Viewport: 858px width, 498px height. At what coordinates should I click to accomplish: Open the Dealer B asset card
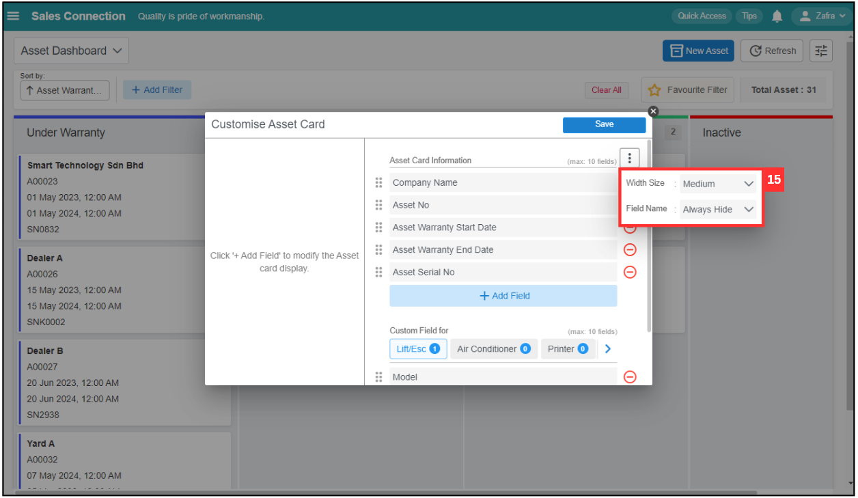click(x=125, y=383)
